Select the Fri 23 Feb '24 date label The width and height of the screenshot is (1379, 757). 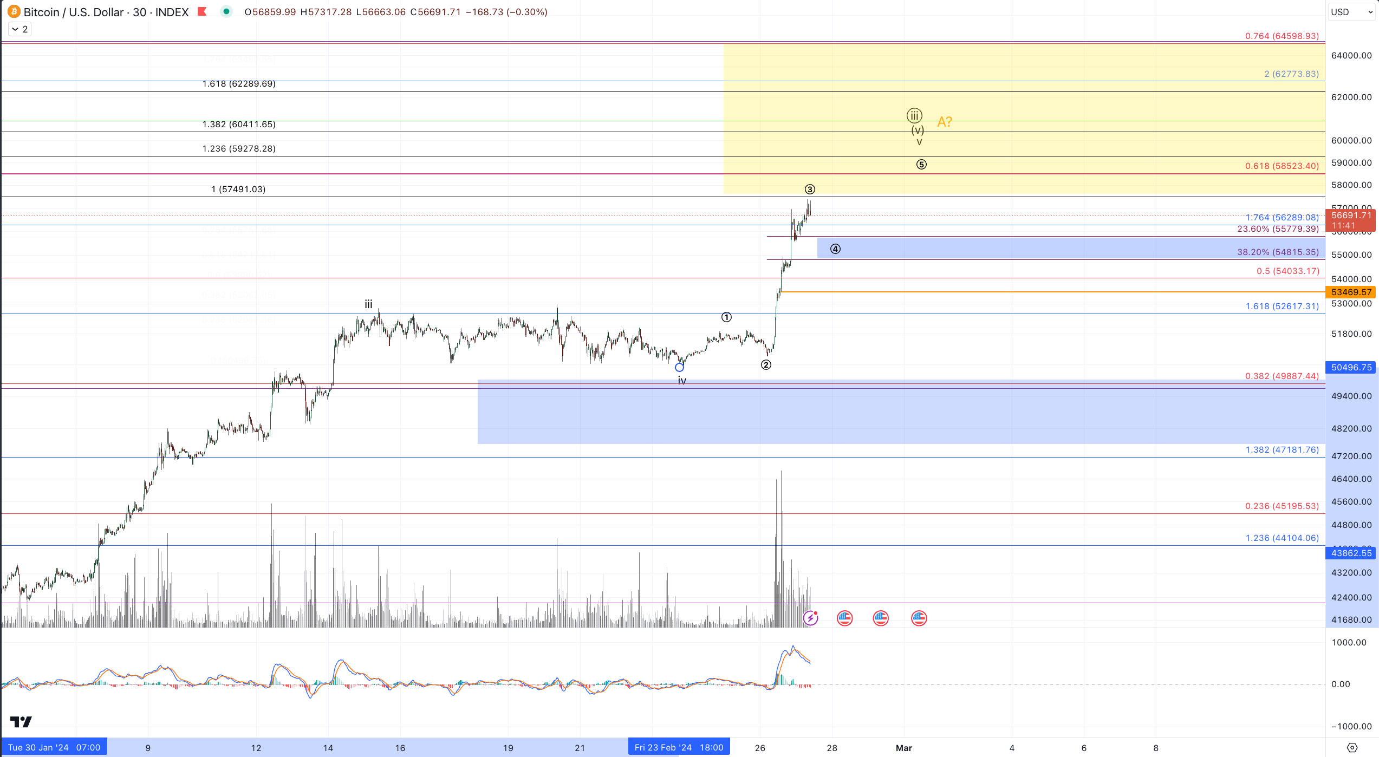click(x=679, y=748)
